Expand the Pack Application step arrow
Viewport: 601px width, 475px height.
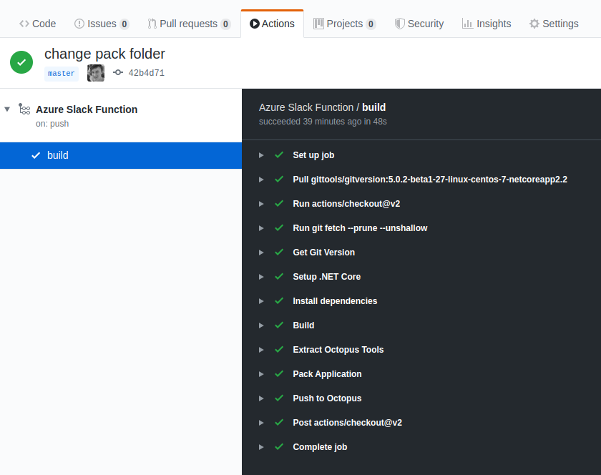(261, 374)
